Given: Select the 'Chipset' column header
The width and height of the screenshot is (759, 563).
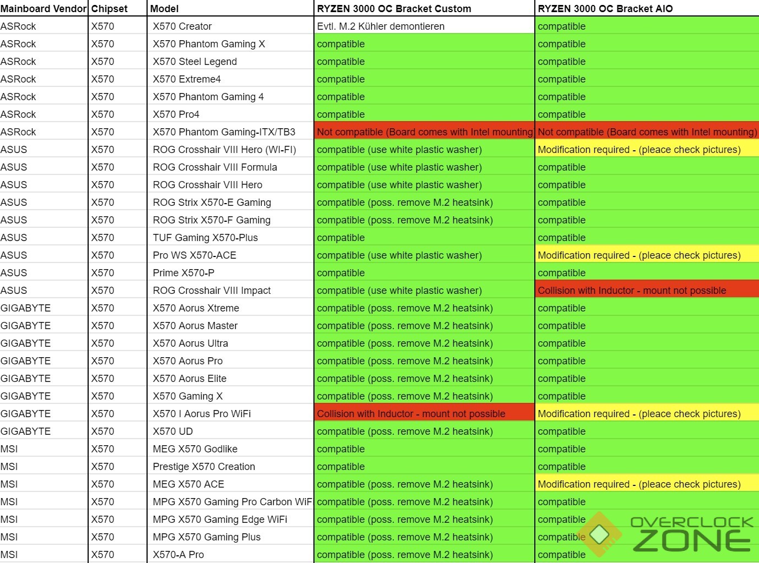Looking at the screenshot, I should pos(117,8).
